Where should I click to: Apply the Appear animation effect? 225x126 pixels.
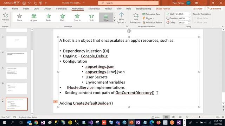point(34,17)
